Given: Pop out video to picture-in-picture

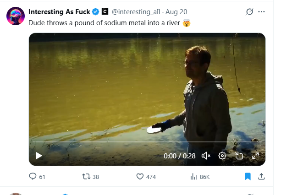Looking at the screenshot, I should pos(239,156).
